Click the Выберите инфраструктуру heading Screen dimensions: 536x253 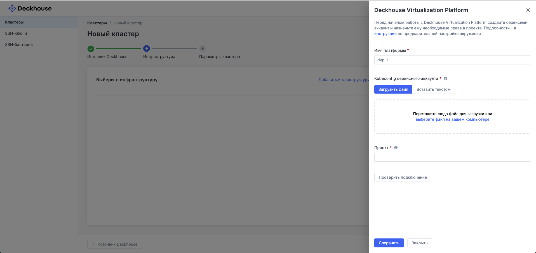127,80
